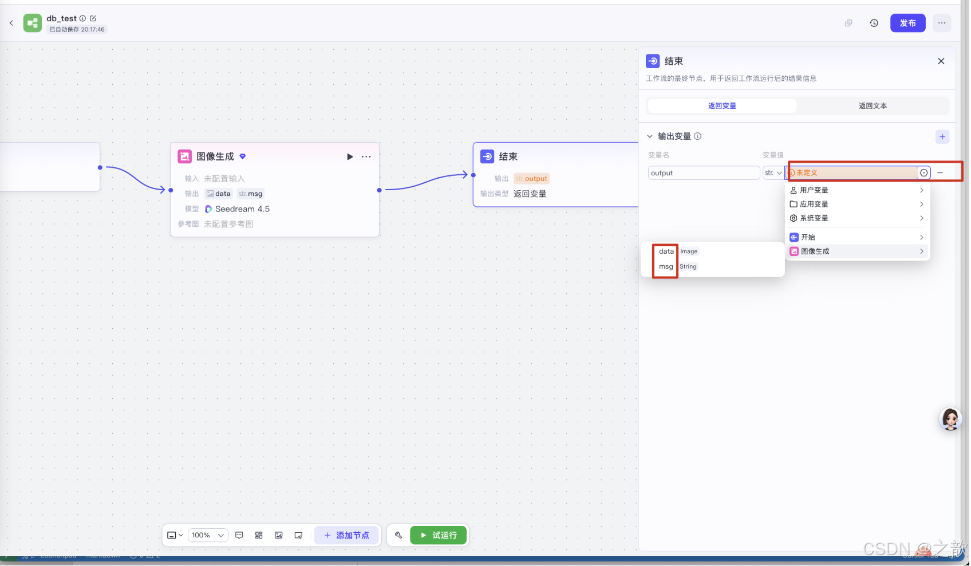971x566 pixels.
Task: Open the version history clock icon
Action: [874, 23]
